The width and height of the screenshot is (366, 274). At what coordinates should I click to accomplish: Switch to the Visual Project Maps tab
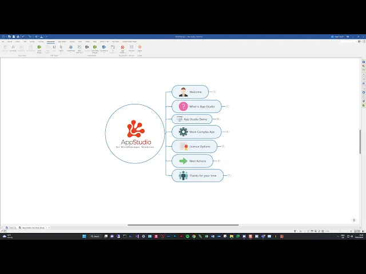point(130,42)
